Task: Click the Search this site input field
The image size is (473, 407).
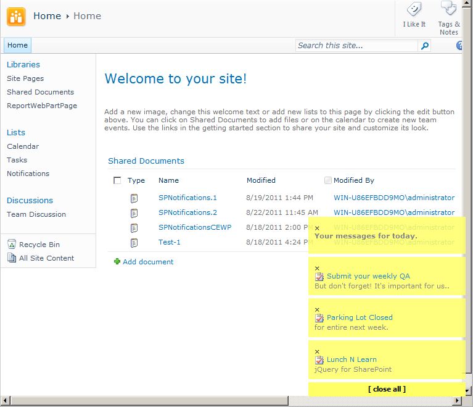Action: (356, 46)
